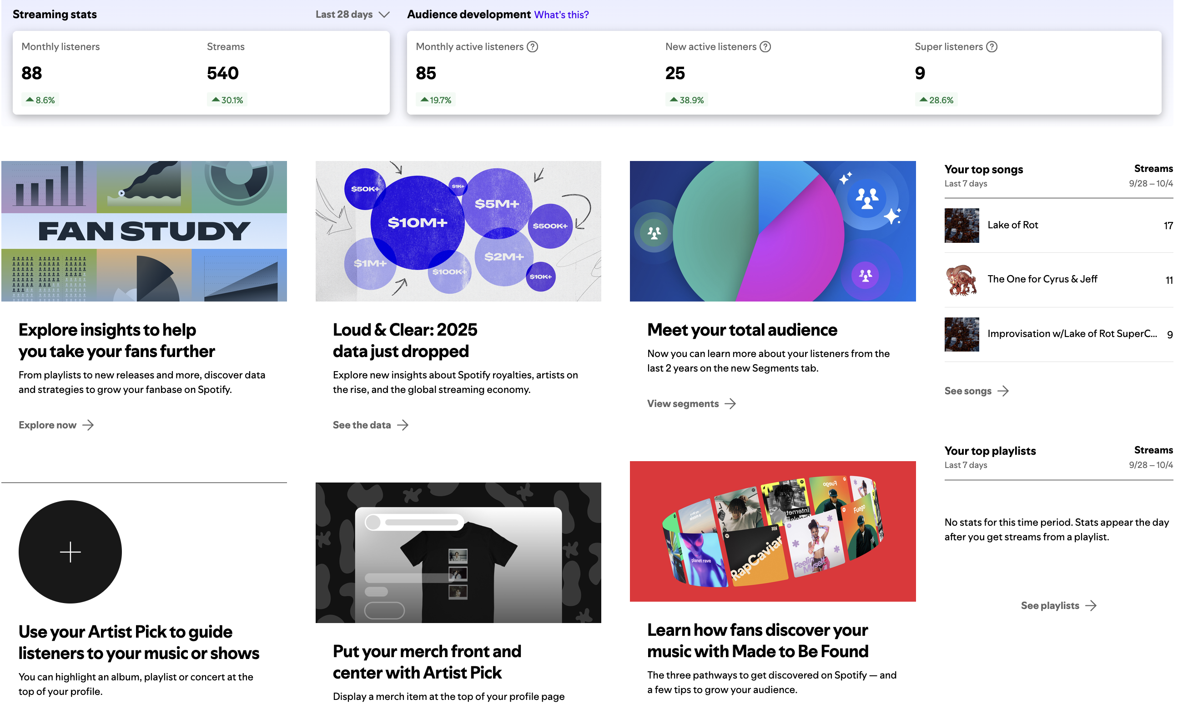Click the arrow beside See songs
Image resolution: width=1188 pixels, height=704 pixels.
[x=1003, y=391]
